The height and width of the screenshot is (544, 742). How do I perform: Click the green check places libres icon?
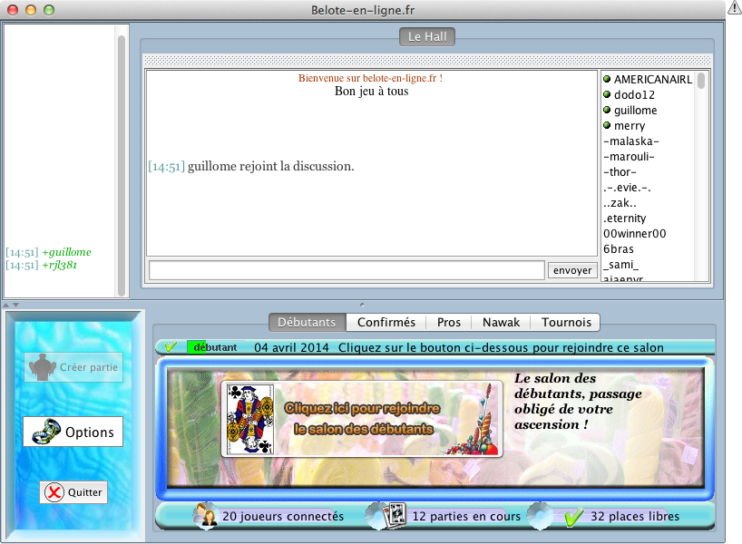pyautogui.click(x=573, y=517)
